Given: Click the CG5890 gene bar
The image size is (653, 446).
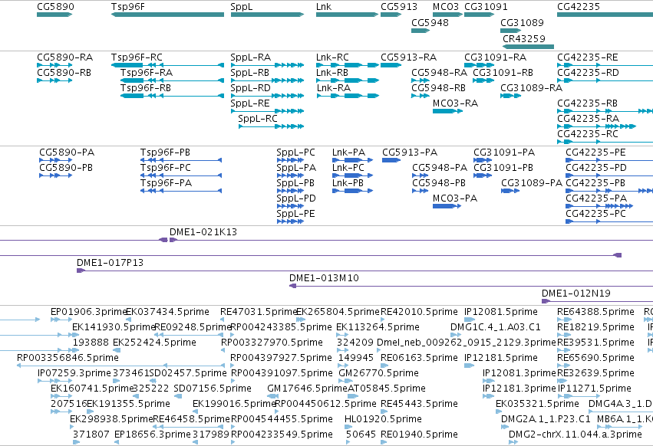Looking at the screenshot, I should 54,15.
